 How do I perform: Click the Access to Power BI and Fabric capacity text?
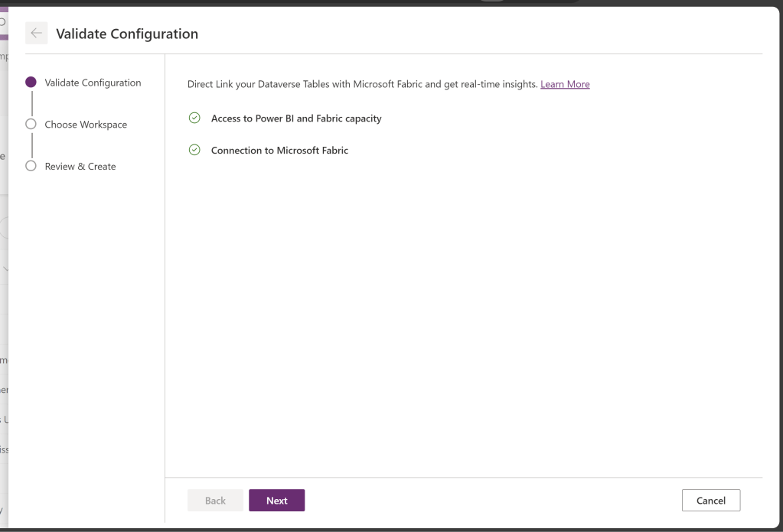pyautogui.click(x=296, y=118)
